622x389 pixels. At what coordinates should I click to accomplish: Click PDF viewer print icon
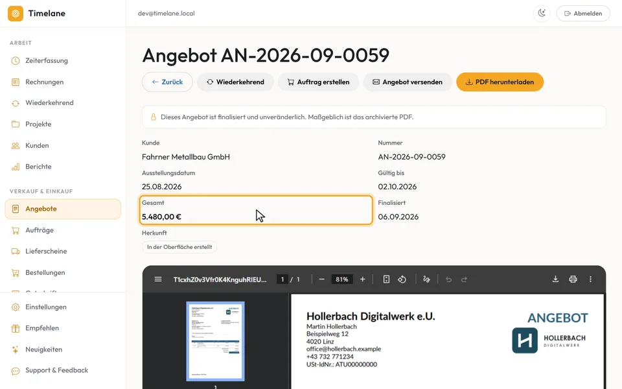point(573,279)
